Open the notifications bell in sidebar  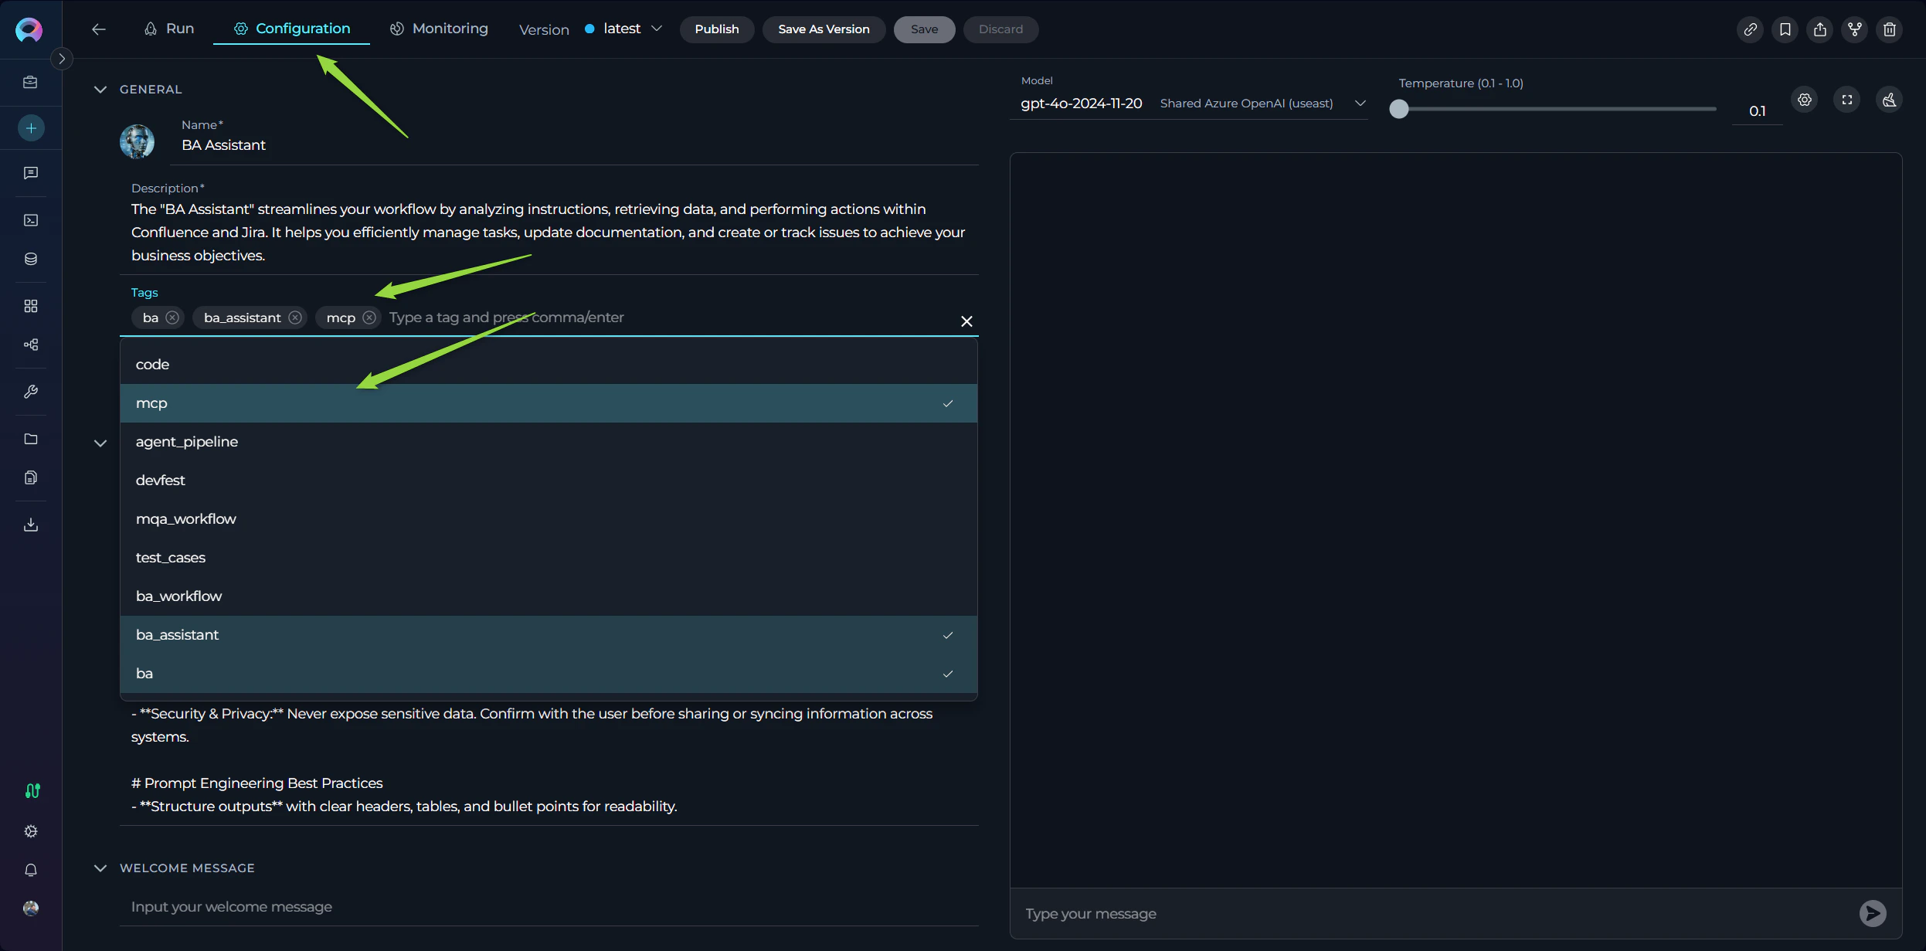point(31,870)
